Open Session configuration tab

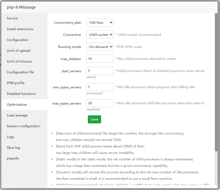coord(24,126)
